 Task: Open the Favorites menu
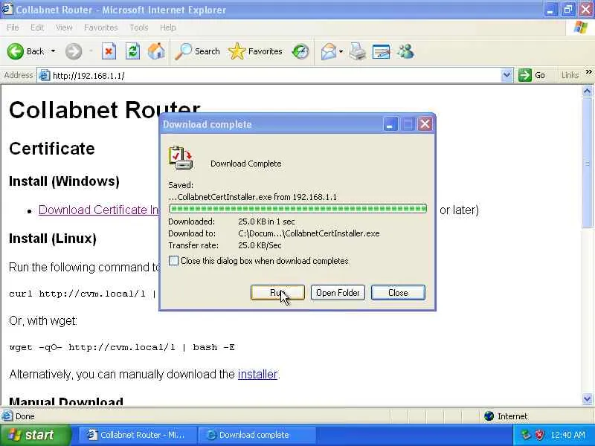100,28
